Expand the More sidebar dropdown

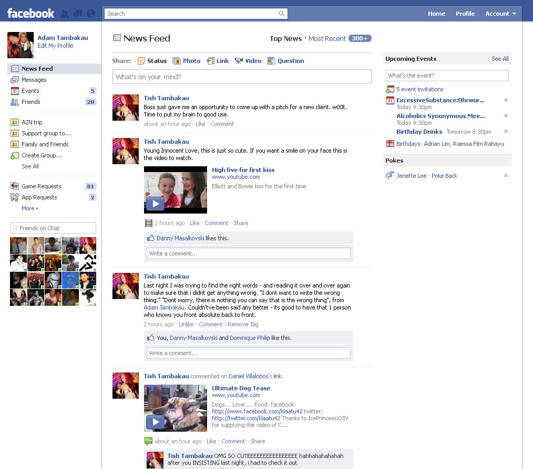click(30, 208)
